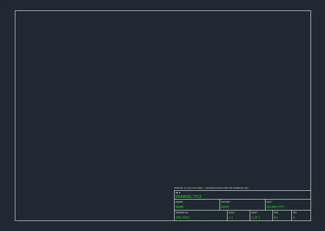The width and height of the screenshot is (325, 231).
Task: Click the A3 size value
Action: point(276,217)
